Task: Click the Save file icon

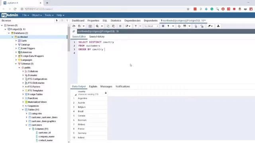Action: (x=79, y=26)
